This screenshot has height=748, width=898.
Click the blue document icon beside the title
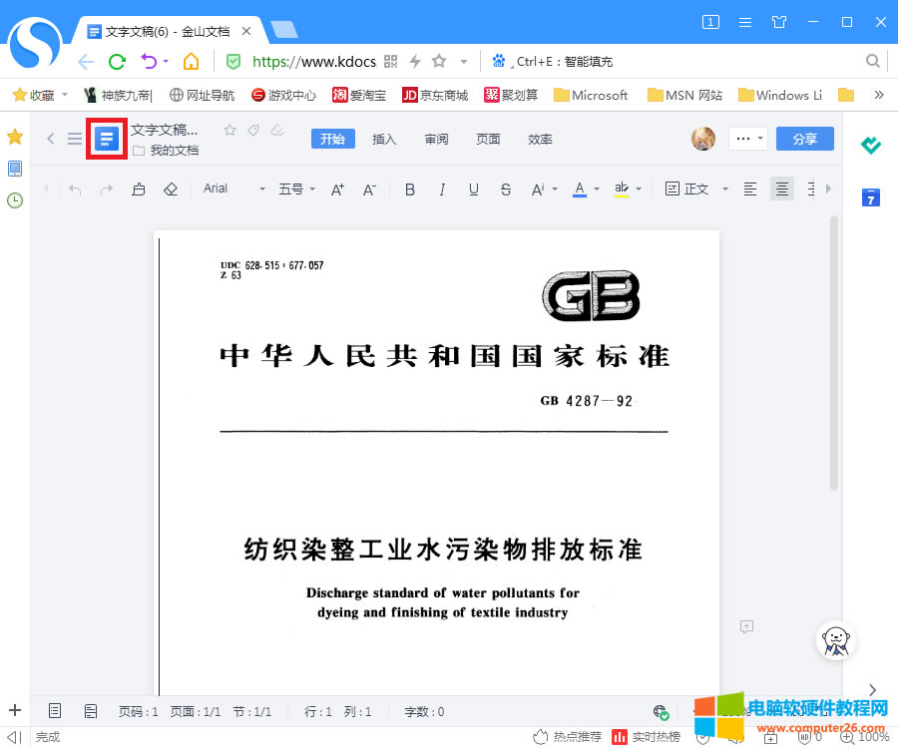coord(107,139)
